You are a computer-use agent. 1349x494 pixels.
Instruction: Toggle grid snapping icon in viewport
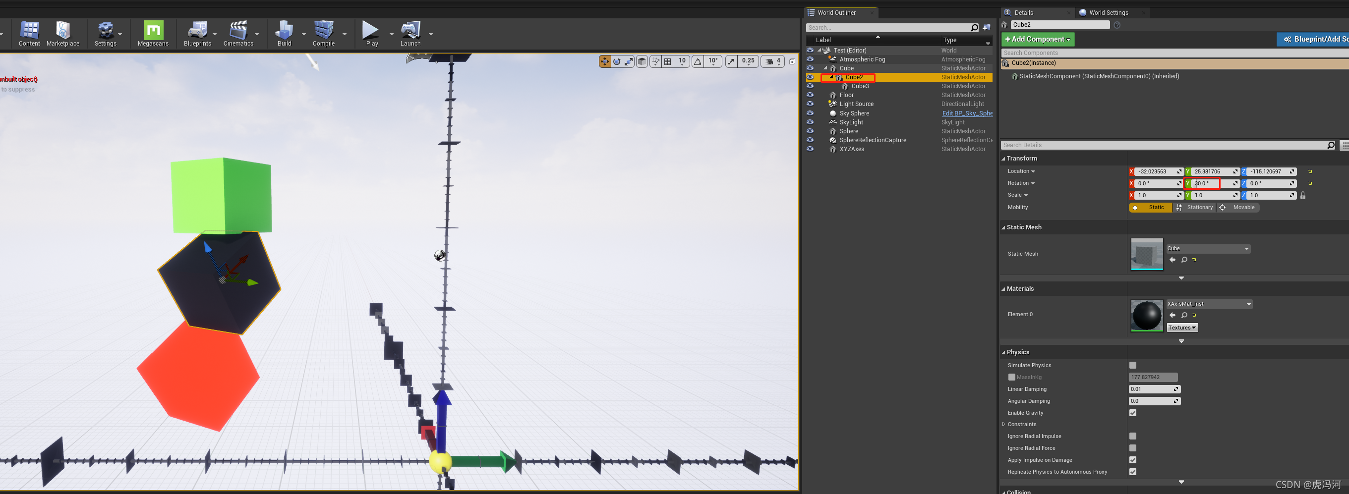coord(668,62)
